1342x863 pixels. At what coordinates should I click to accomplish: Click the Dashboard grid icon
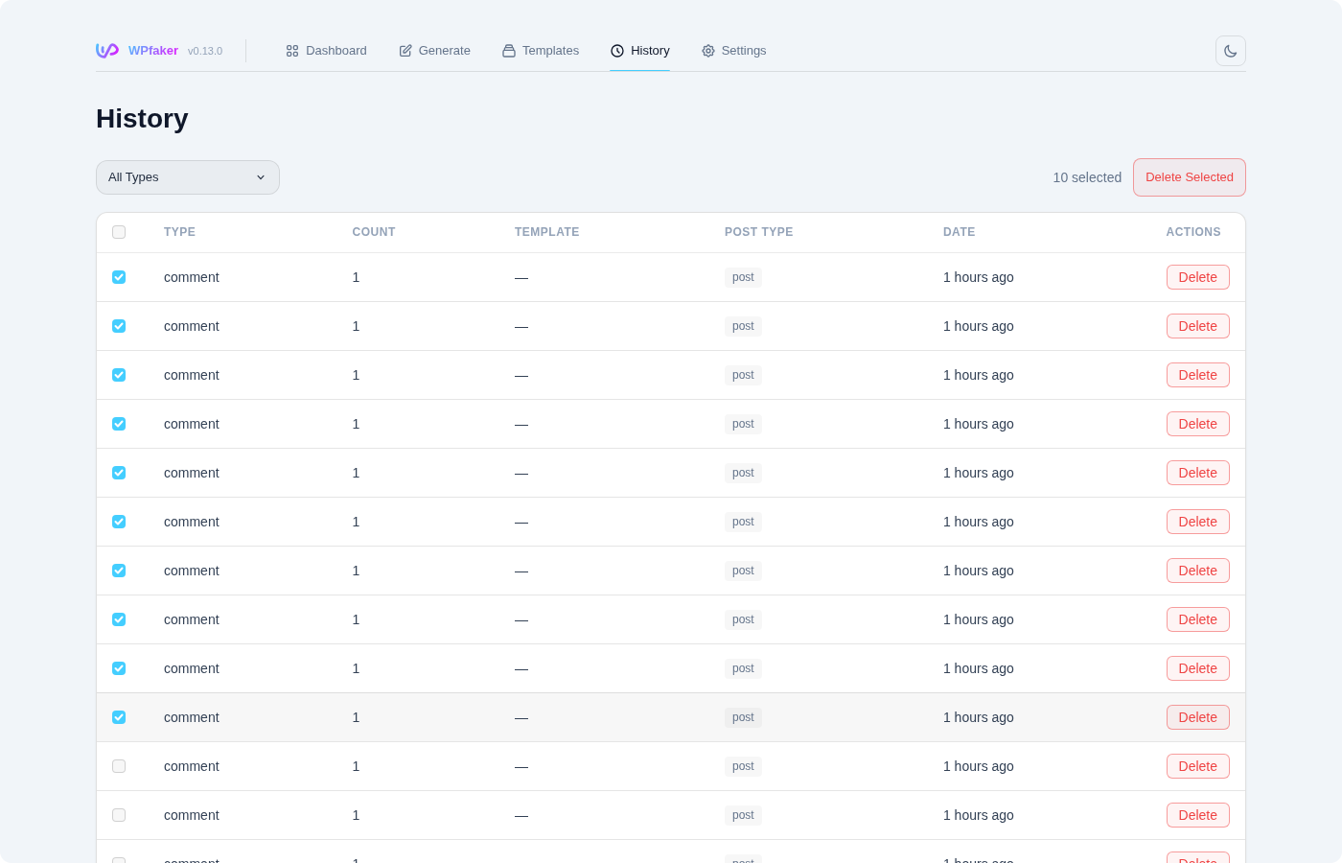coord(292,50)
